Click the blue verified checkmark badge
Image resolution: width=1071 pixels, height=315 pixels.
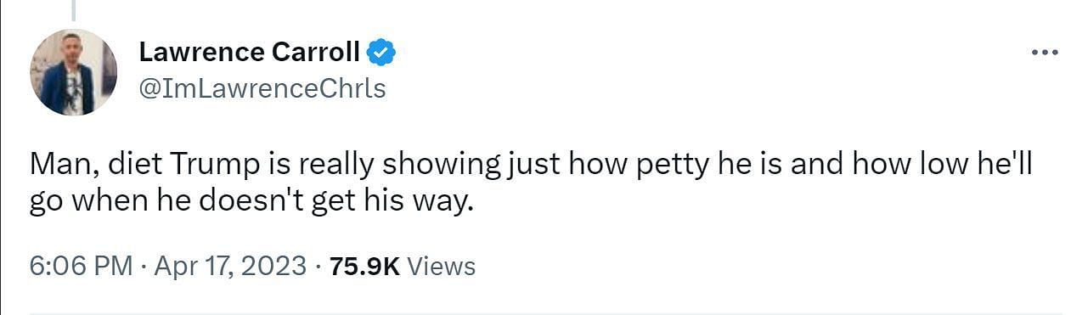(x=380, y=53)
